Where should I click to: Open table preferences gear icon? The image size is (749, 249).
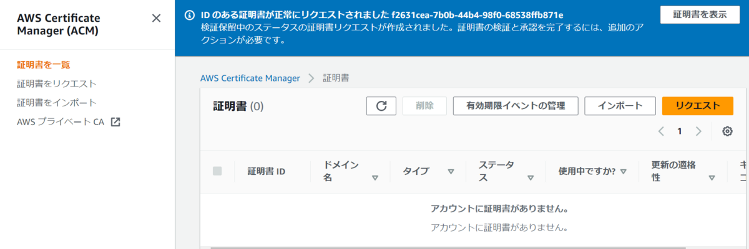(x=727, y=131)
